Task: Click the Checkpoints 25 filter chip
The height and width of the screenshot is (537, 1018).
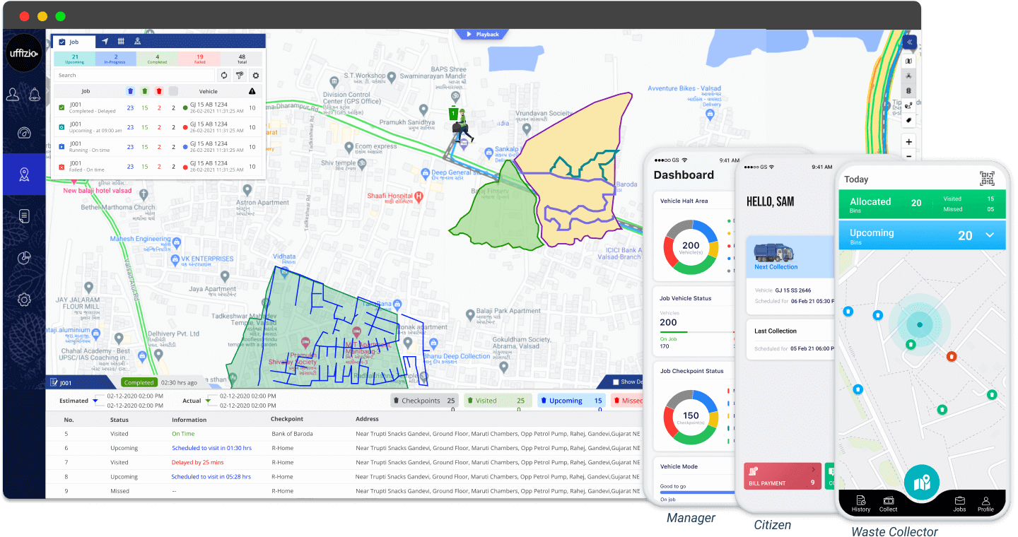Action: click(x=425, y=401)
